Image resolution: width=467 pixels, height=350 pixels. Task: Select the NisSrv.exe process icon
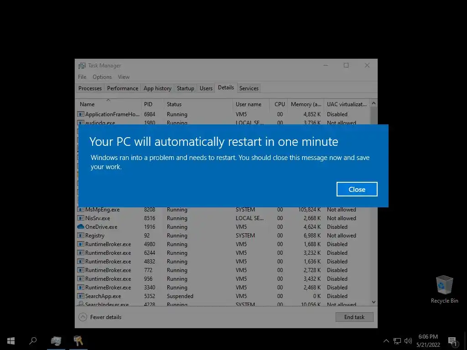tap(81, 218)
